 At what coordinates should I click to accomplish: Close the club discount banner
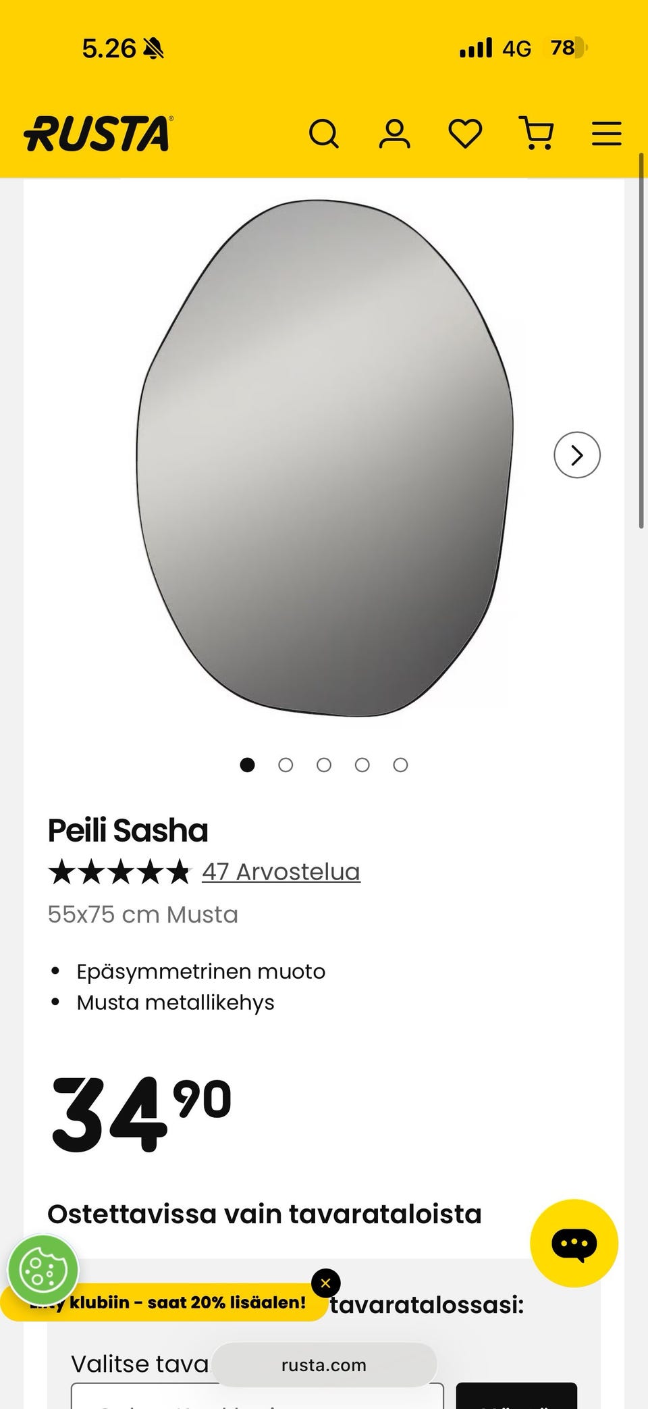(325, 1283)
